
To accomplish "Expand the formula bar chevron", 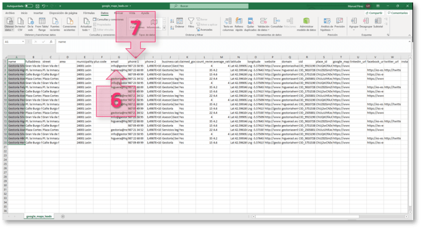I will (409, 42).
